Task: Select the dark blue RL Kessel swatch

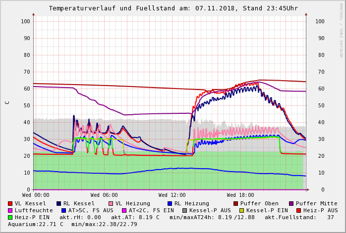Action: (x=59, y=203)
